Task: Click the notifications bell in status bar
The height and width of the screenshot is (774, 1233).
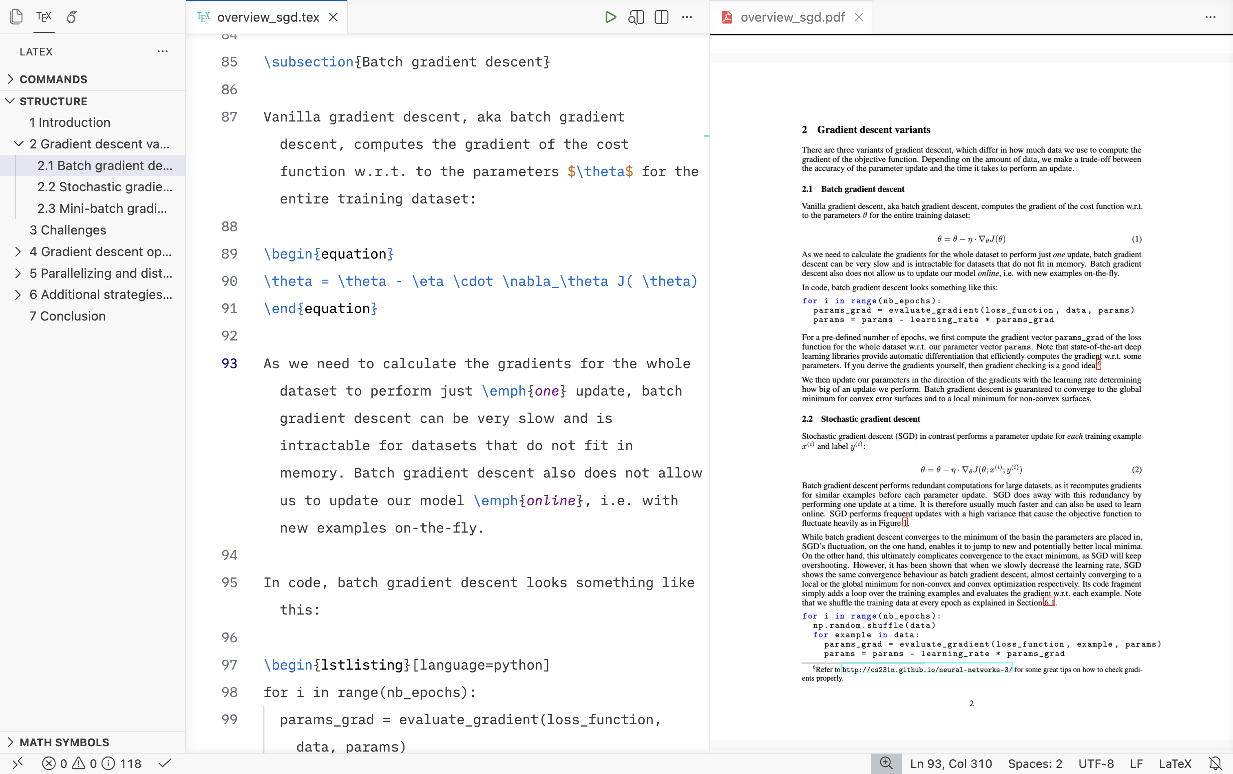Action: (1215, 763)
